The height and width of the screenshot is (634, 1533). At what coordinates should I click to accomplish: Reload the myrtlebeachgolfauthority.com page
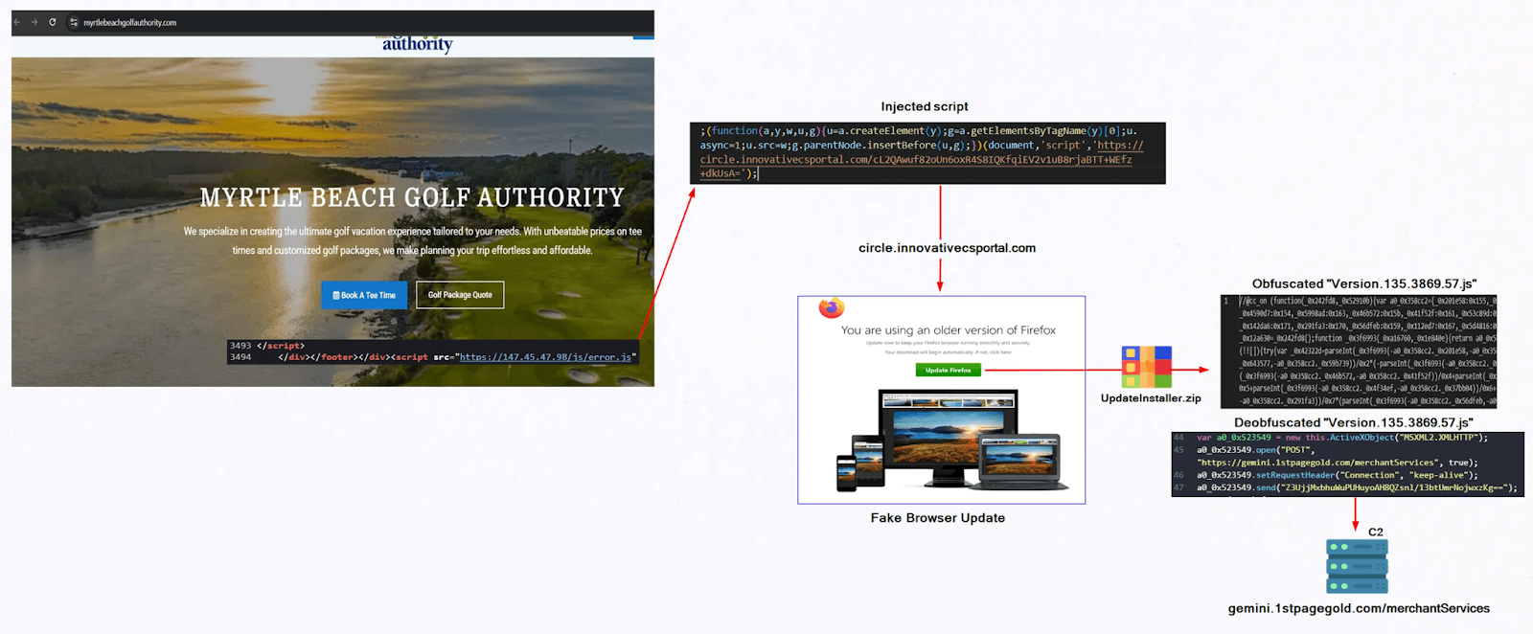click(53, 22)
